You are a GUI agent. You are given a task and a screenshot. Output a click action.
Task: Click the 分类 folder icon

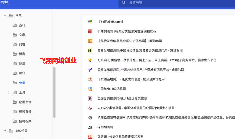(x=15, y=83)
